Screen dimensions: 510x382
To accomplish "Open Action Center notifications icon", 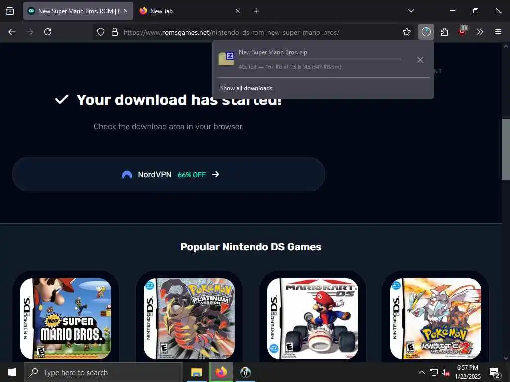I will tap(495, 373).
